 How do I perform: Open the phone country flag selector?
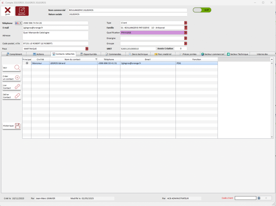19,23
